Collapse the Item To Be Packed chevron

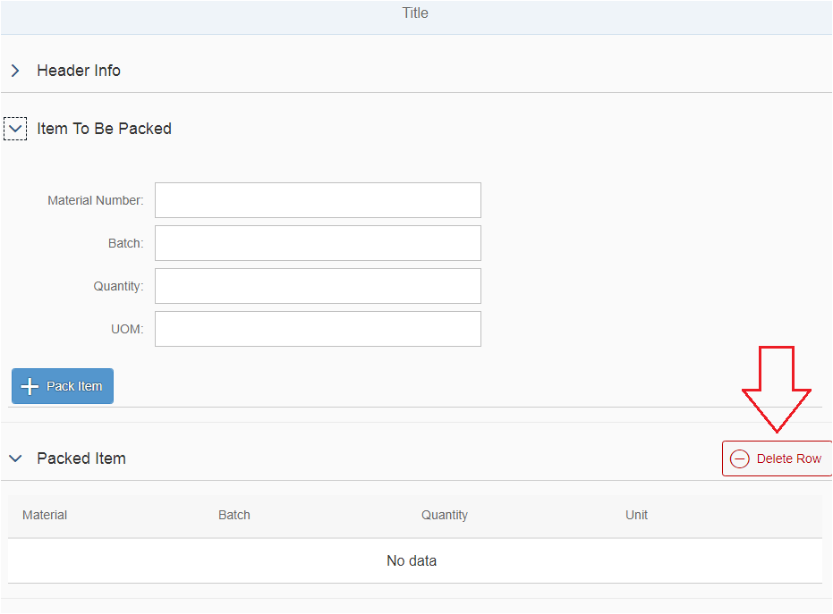click(x=15, y=129)
